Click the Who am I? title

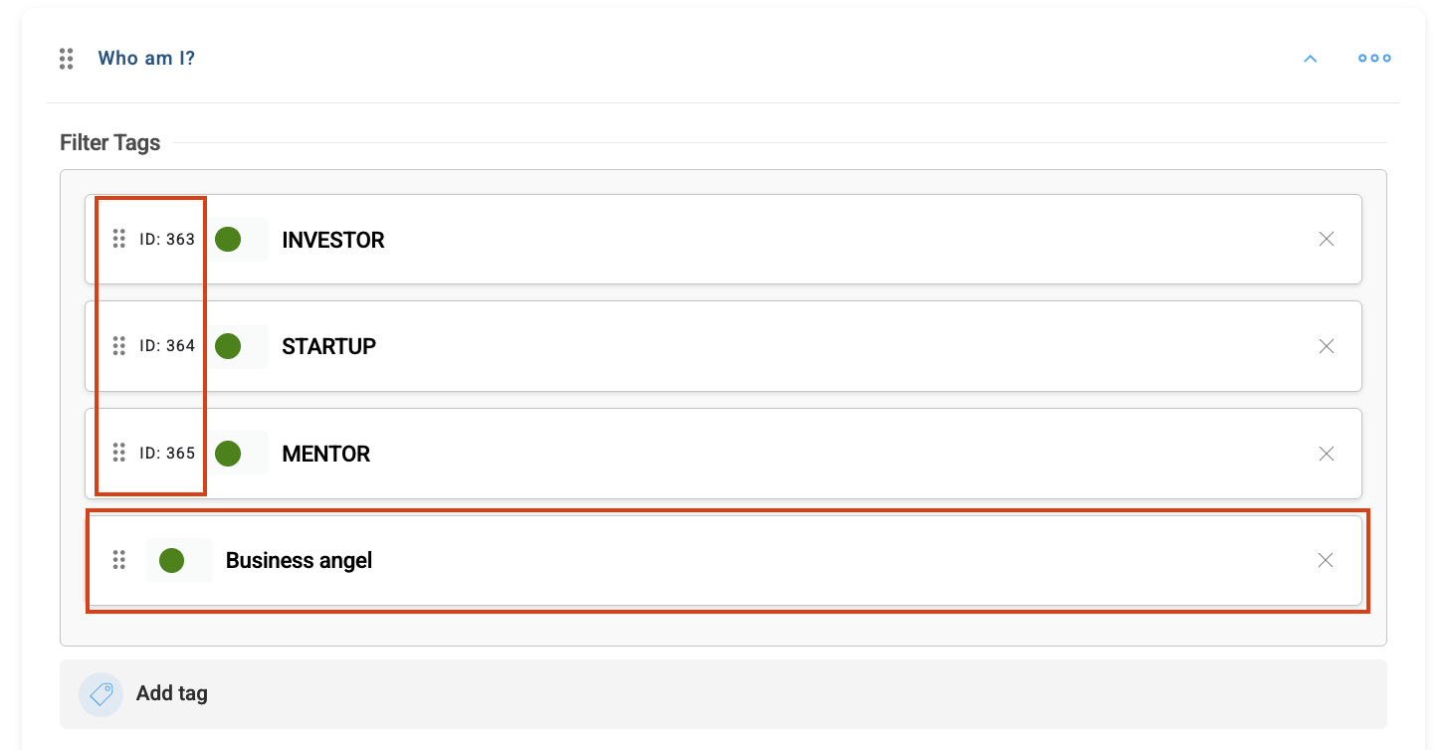point(146,59)
